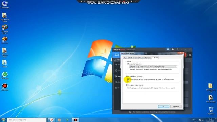Viewport: 217px width, 122px height.
Task: Click the Отмена cancel button
Action: click(176, 107)
